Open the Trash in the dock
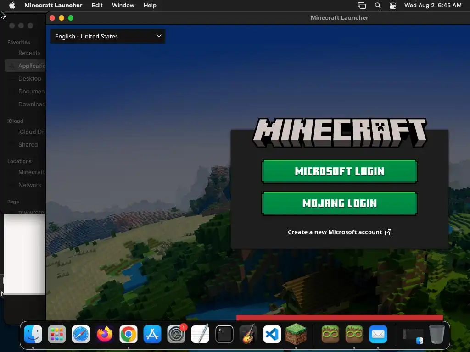This screenshot has height=352, width=470. 437,334
